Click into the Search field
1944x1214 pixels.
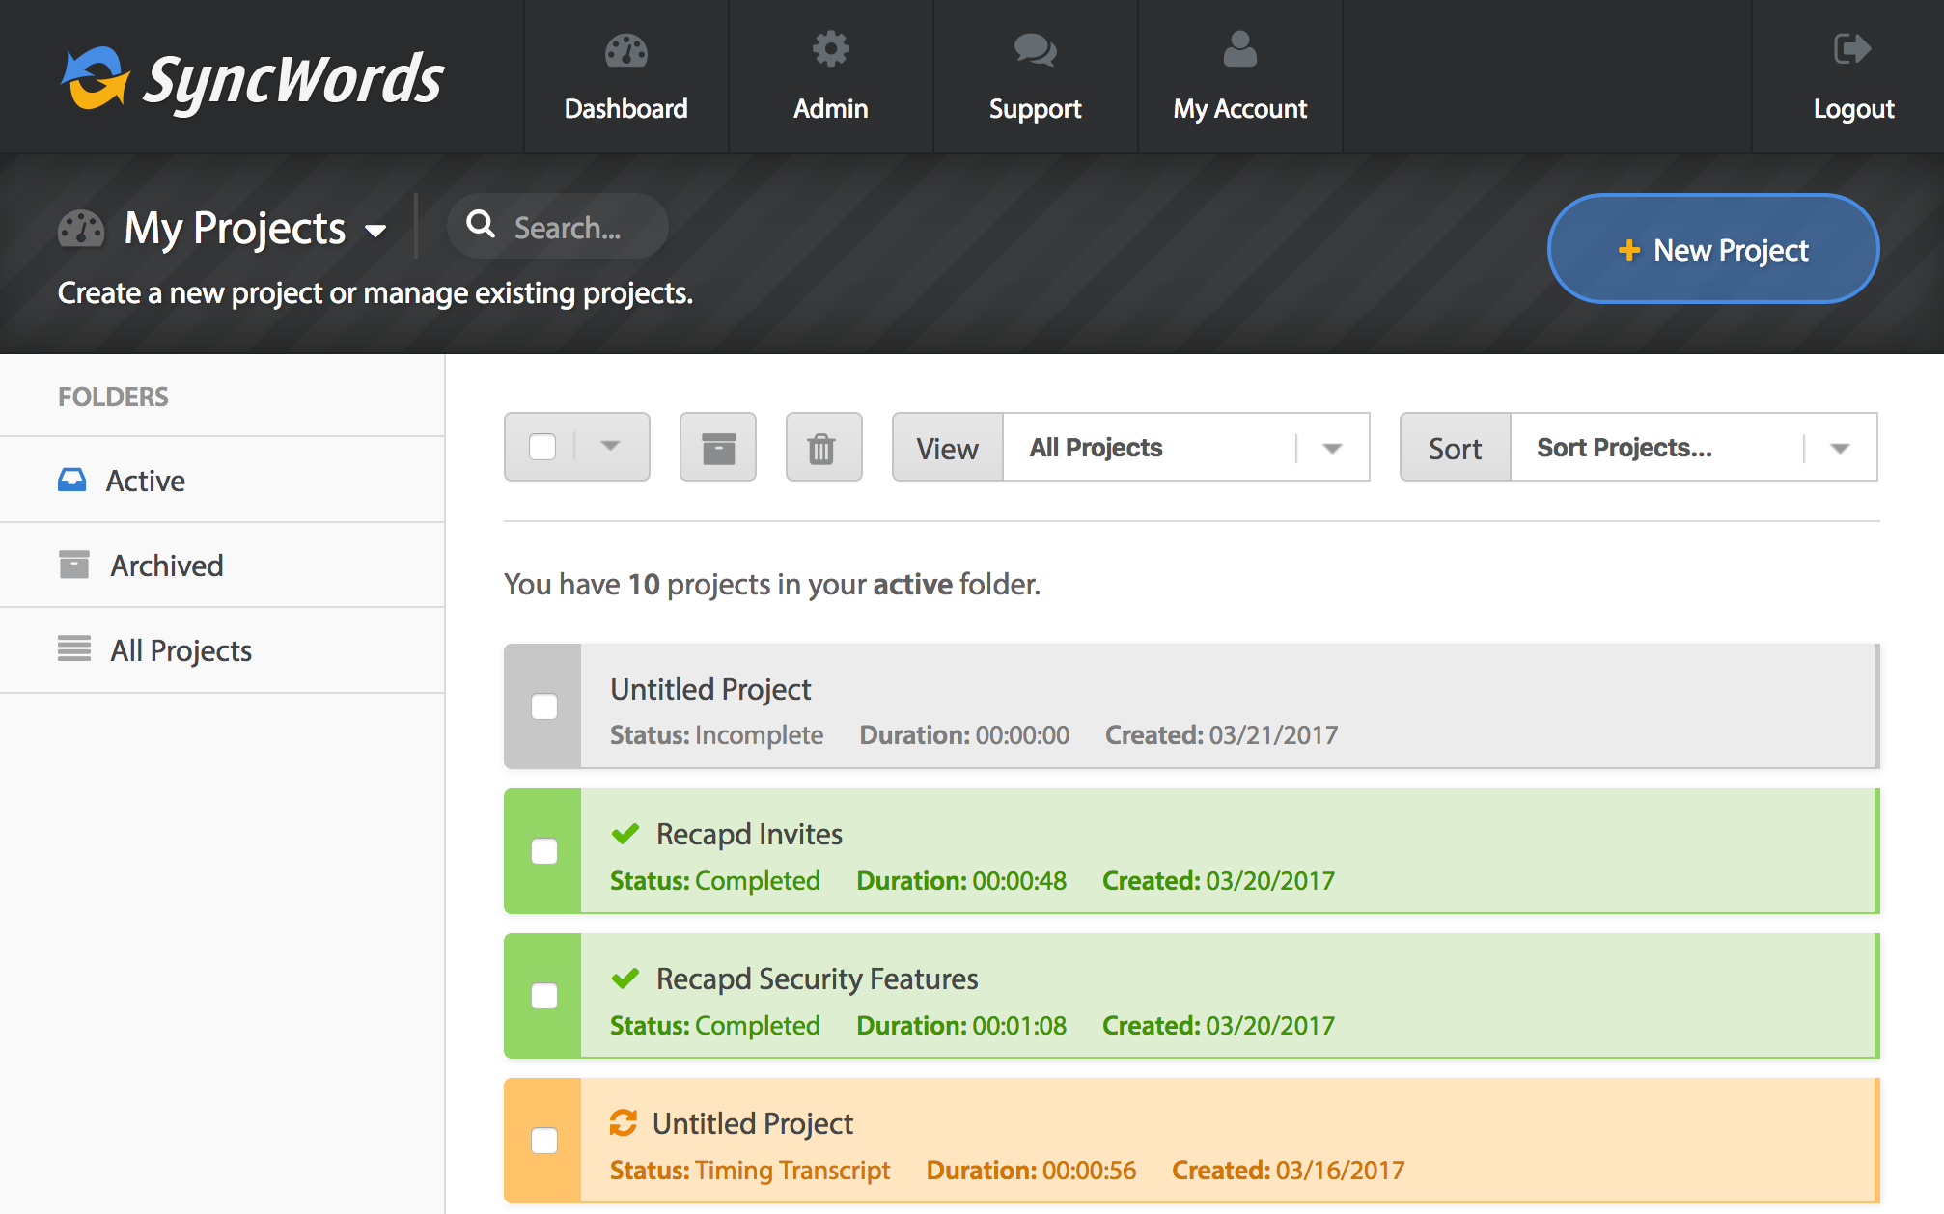[x=558, y=226]
